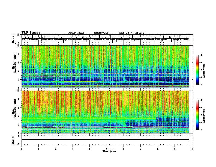The height and width of the screenshot is (167, 216).
Task: Click the "ch.1(V)" waveform axis label
Action: pyautogui.click(x=13, y=39)
